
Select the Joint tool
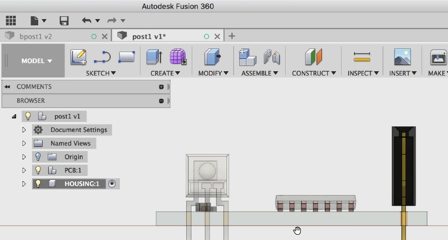[272, 56]
